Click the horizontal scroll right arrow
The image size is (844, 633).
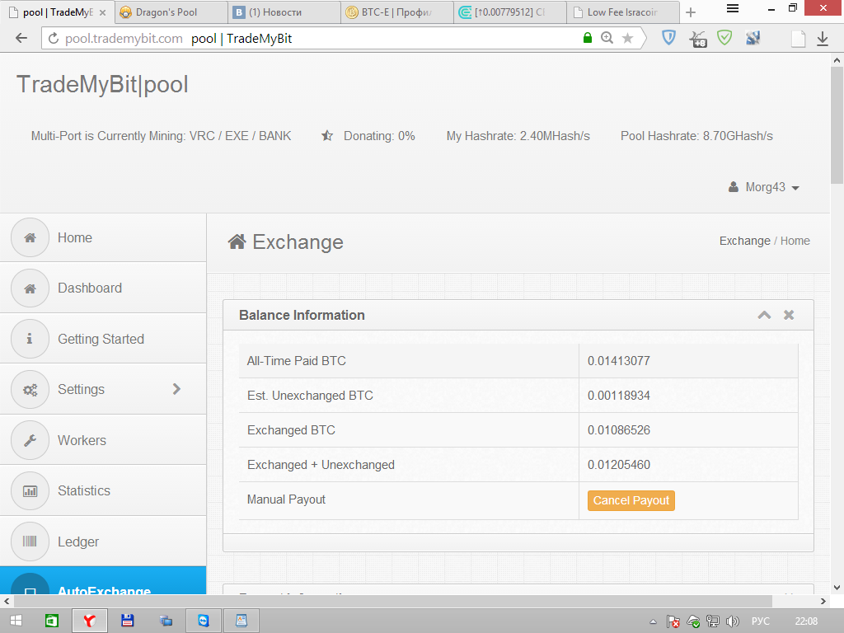(823, 601)
